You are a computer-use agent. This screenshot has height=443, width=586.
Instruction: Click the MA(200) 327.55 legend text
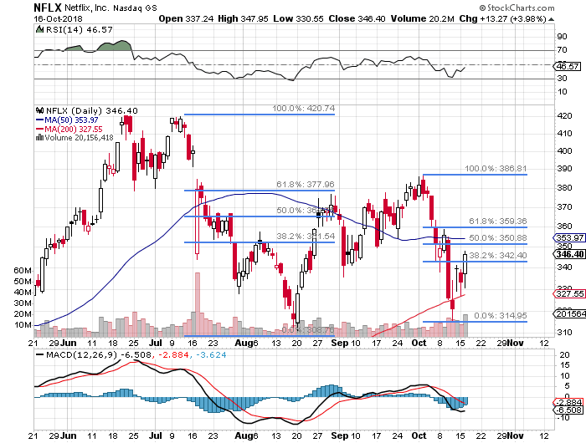click(x=74, y=129)
